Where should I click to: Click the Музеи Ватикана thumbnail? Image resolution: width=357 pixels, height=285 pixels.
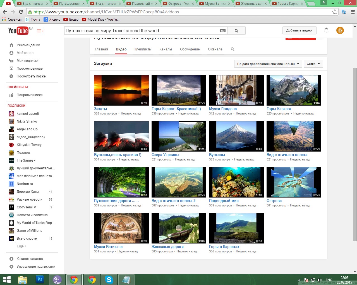tap(121, 228)
